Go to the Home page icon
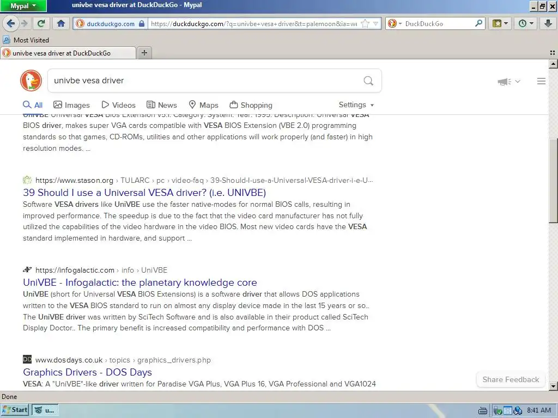558x418 pixels. click(61, 23)
